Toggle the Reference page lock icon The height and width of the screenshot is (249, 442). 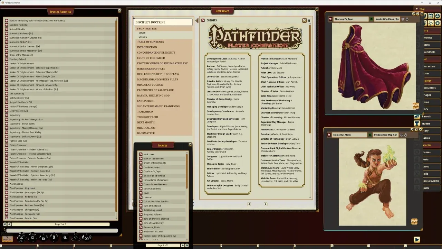309,20
